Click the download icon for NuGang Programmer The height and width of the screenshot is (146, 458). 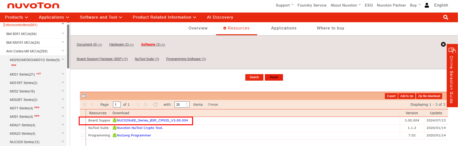pyautogui.click(x=114, y=135)
